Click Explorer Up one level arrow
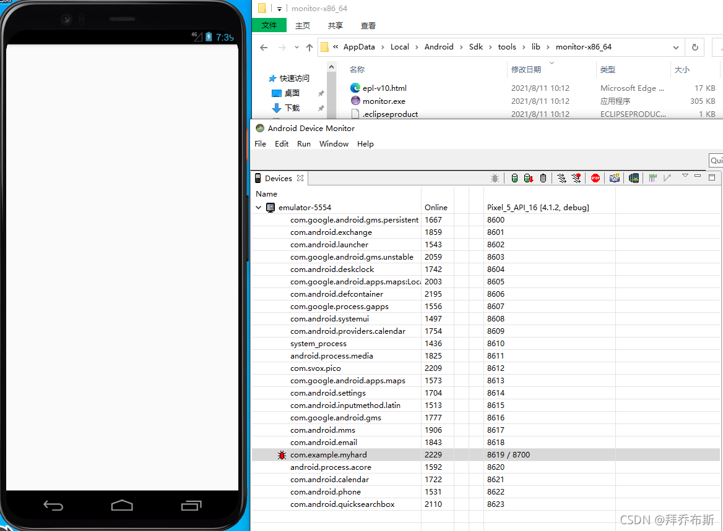 point(310,47)
